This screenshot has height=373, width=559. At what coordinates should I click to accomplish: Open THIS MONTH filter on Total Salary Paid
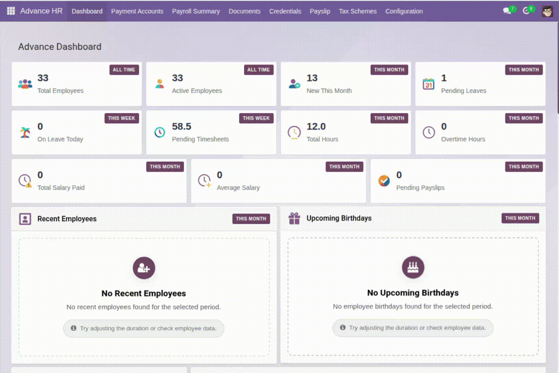[165, 167]
